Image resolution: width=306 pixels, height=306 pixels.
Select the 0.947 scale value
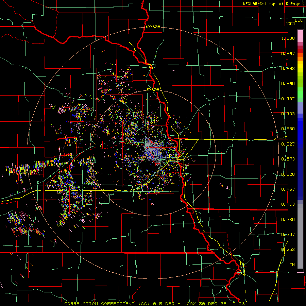coord(288,53)
